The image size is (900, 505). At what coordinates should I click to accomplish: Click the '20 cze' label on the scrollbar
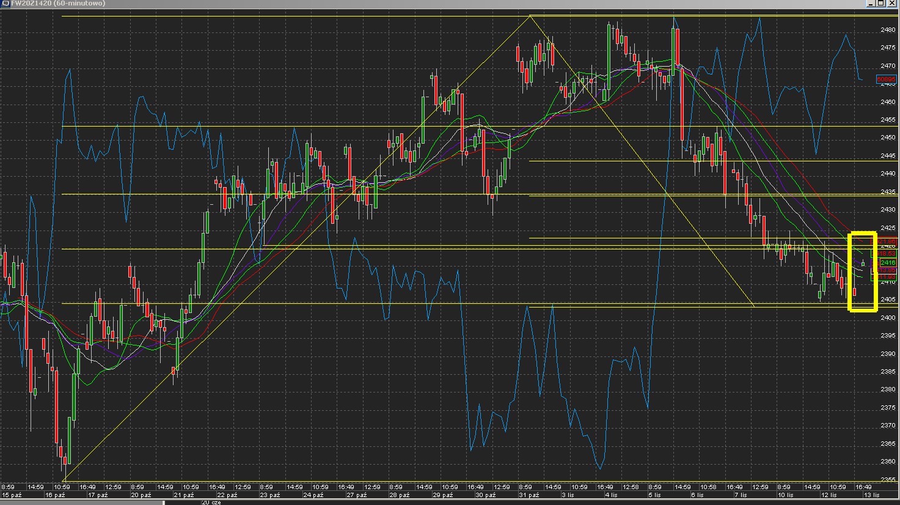coord(211,502)
